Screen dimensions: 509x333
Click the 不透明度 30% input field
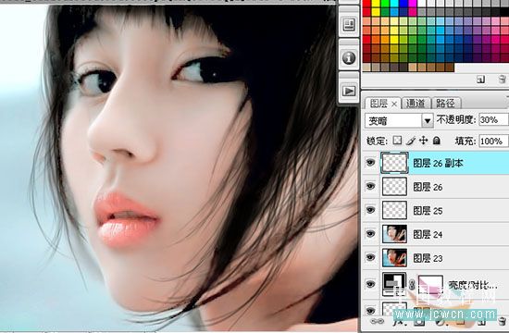(493, 119)
